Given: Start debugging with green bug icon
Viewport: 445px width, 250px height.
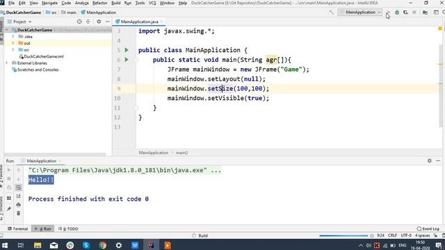Looking at the screenshot, I should [x=397, y=12].
